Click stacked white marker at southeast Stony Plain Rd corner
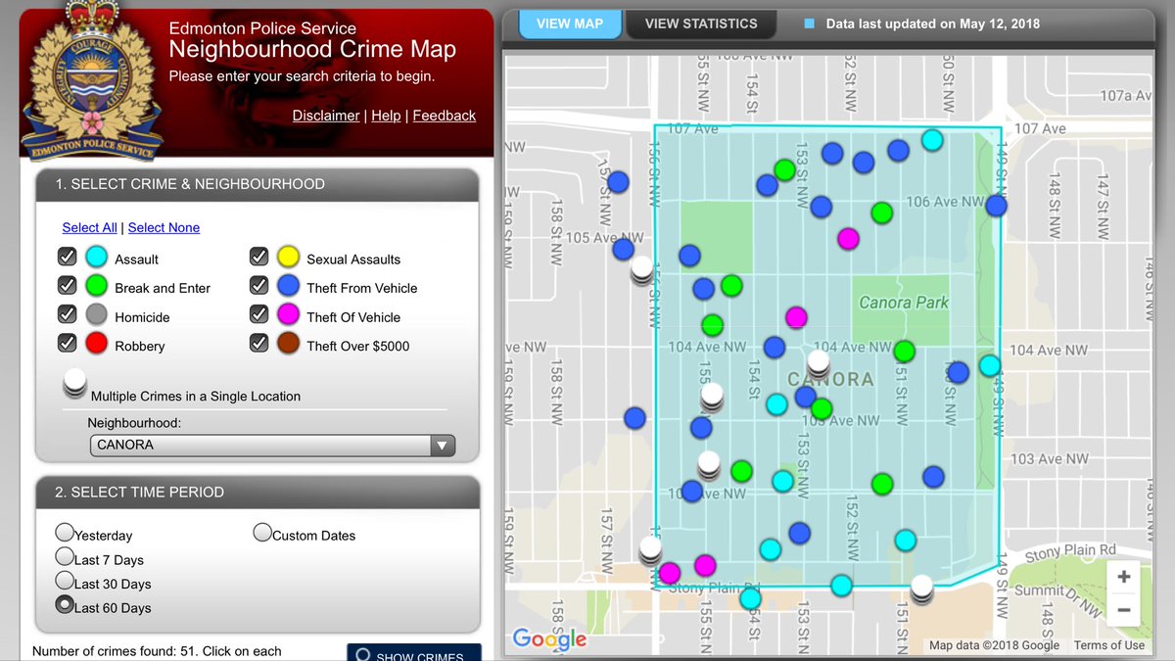Image resolution: width=1175 pixels, height=661 pixels. tap(921, 590)
